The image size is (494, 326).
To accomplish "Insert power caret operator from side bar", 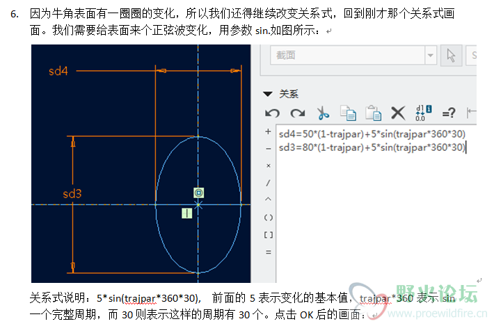I will (268, 199).
